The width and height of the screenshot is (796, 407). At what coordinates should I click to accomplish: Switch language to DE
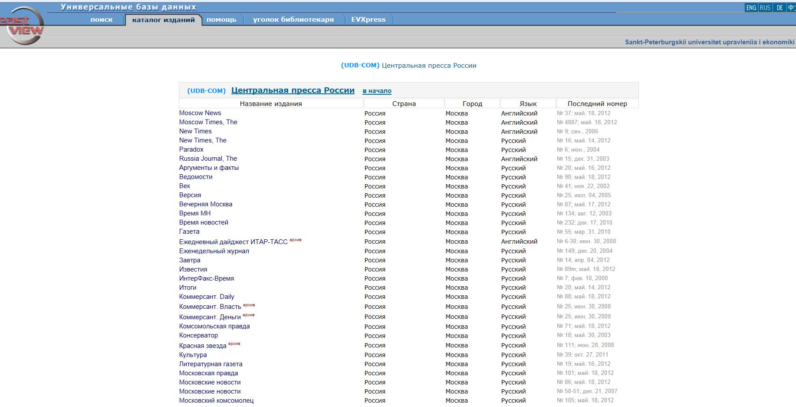point(780,8)
